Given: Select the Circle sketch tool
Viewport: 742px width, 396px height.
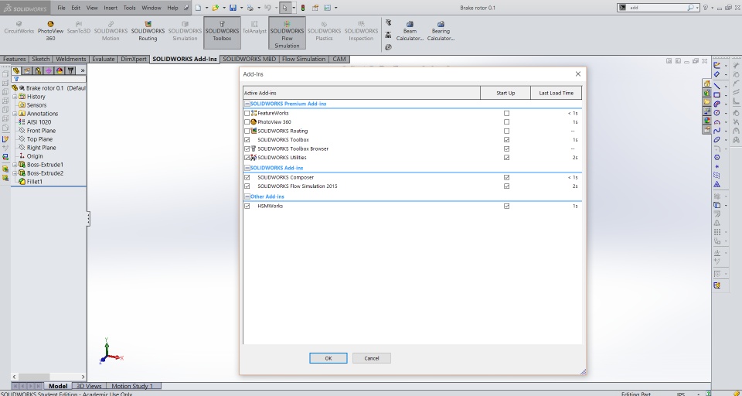Looking at the screenshot, I should 717,113.
